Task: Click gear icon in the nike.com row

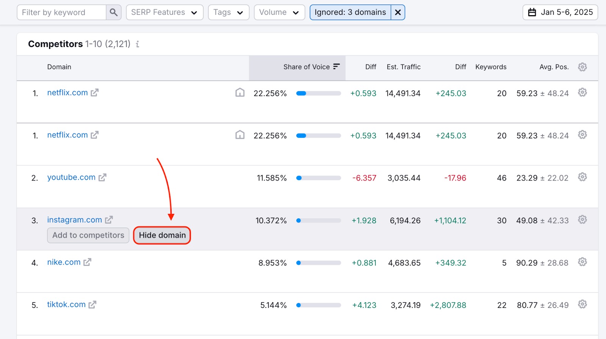Action: pyautogui.click(x=582, y=262)
